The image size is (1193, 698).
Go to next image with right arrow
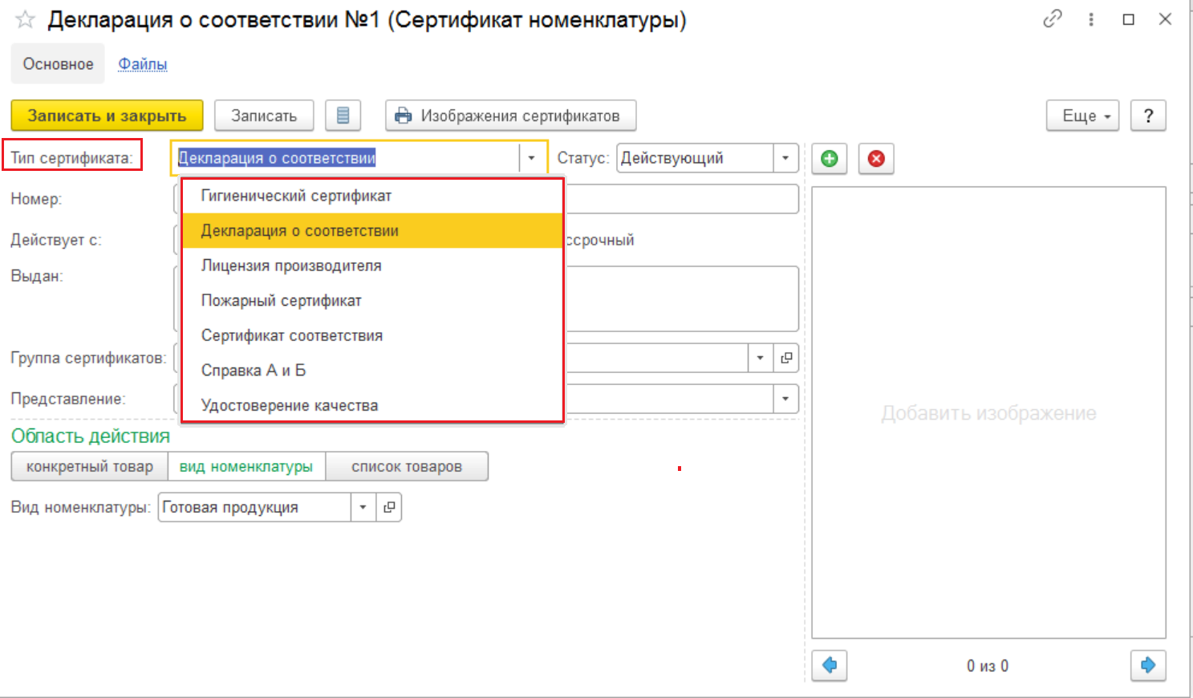(1148, 665)
